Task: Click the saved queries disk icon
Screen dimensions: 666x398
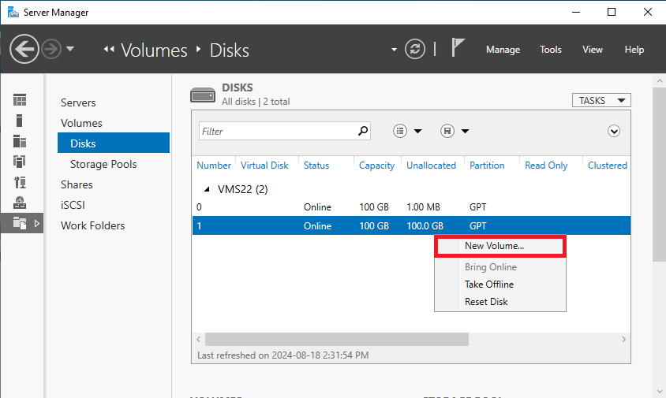Action: coord(447,131)
